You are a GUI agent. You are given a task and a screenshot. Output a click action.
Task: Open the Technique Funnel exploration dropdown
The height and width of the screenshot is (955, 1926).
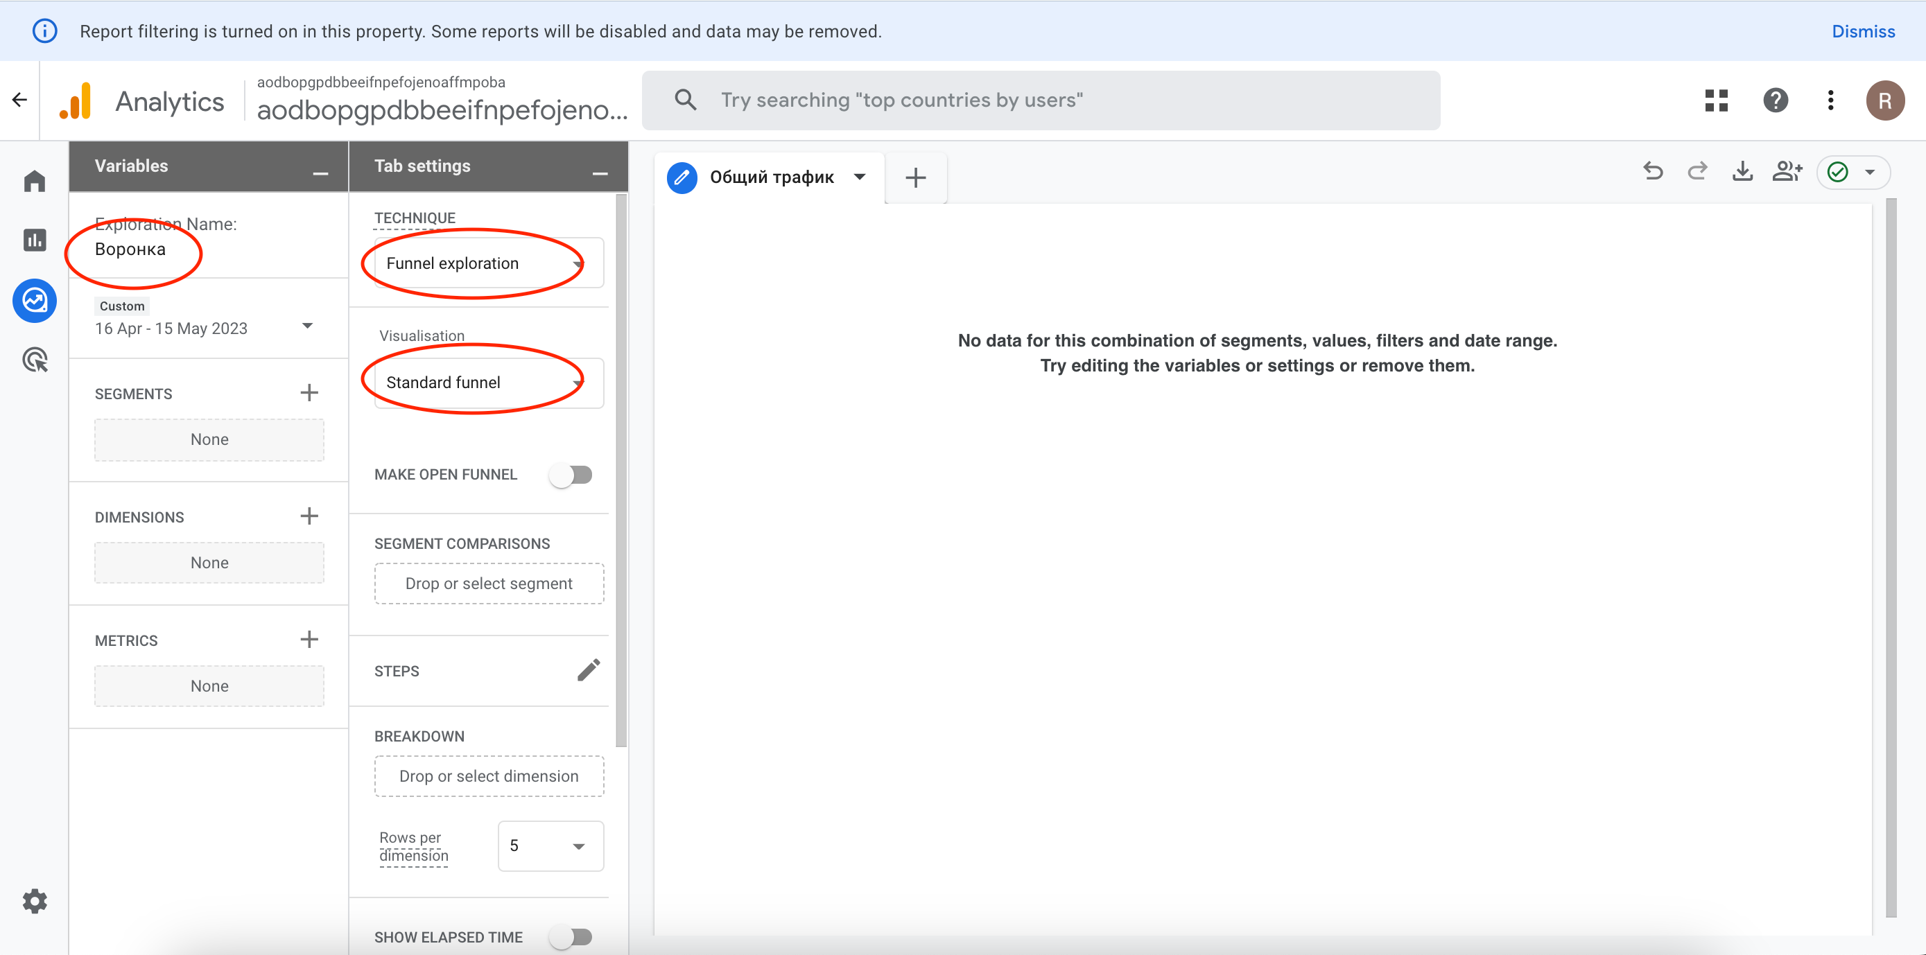pyautogui.click(x=488, y=263)
